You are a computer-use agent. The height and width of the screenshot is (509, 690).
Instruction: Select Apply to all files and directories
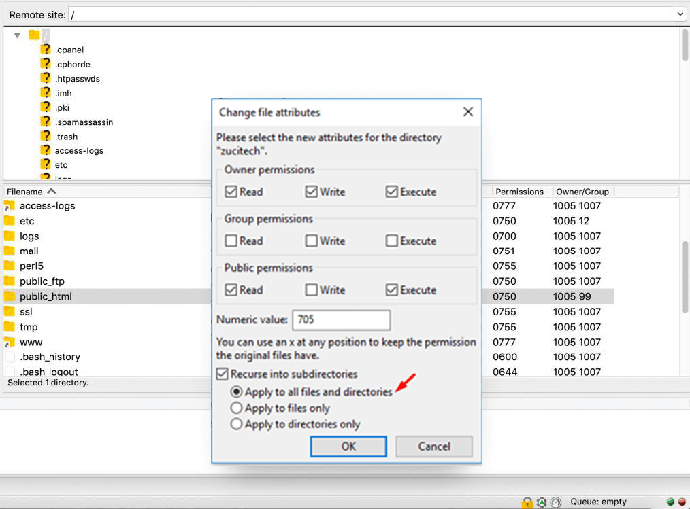[236, 391]
